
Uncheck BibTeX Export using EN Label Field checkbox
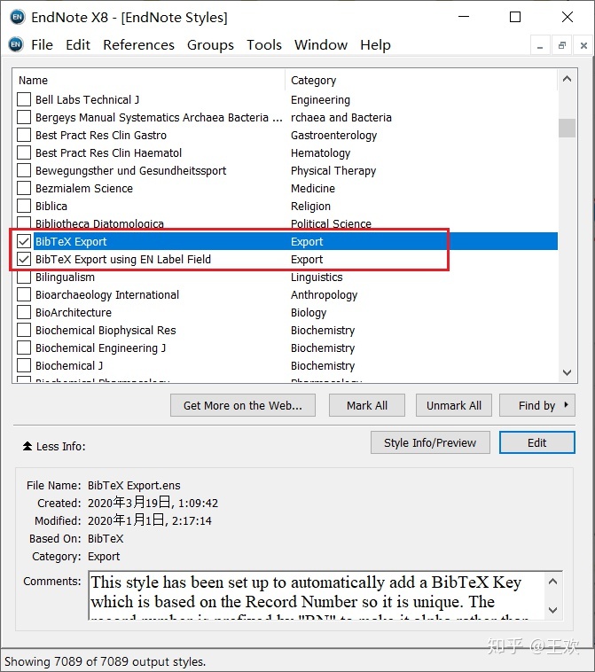click(24, 259)
